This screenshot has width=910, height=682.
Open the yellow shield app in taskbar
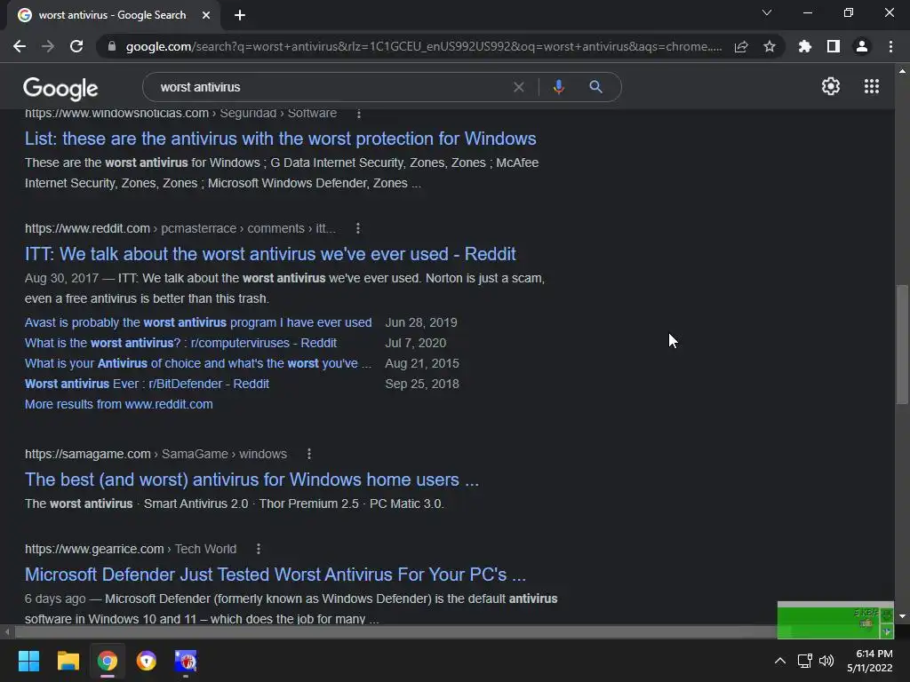pos(147,661)
